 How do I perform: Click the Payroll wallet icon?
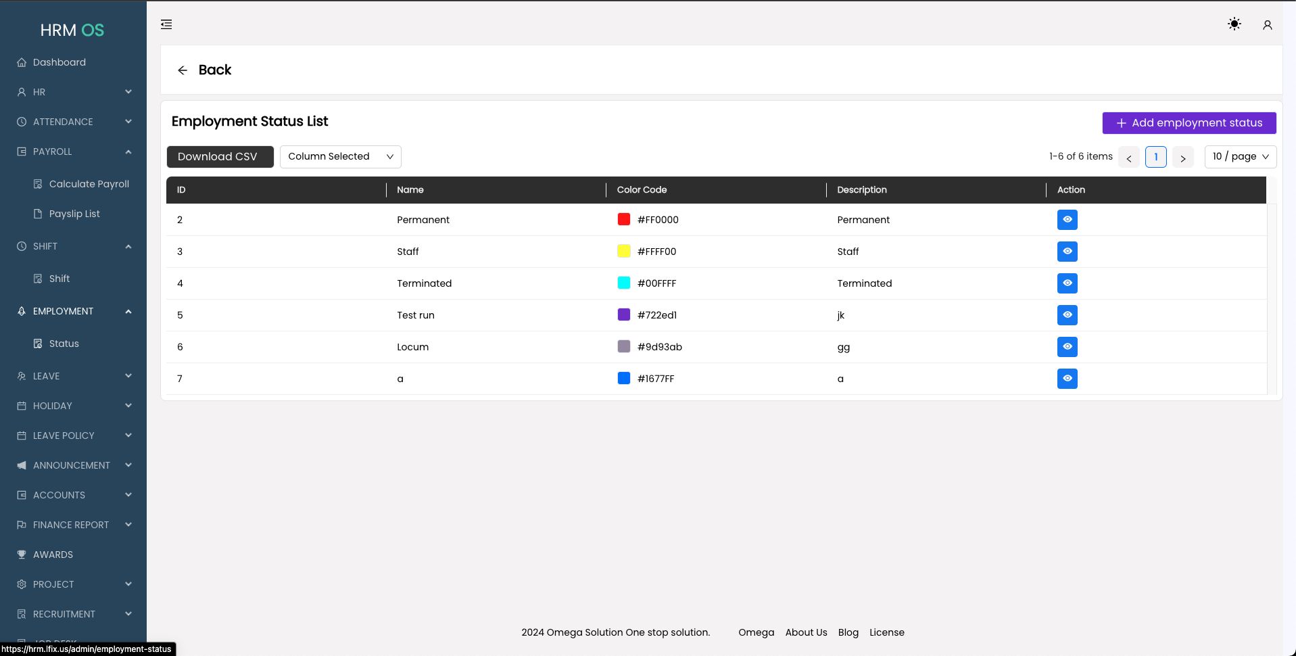pos(22,151)
